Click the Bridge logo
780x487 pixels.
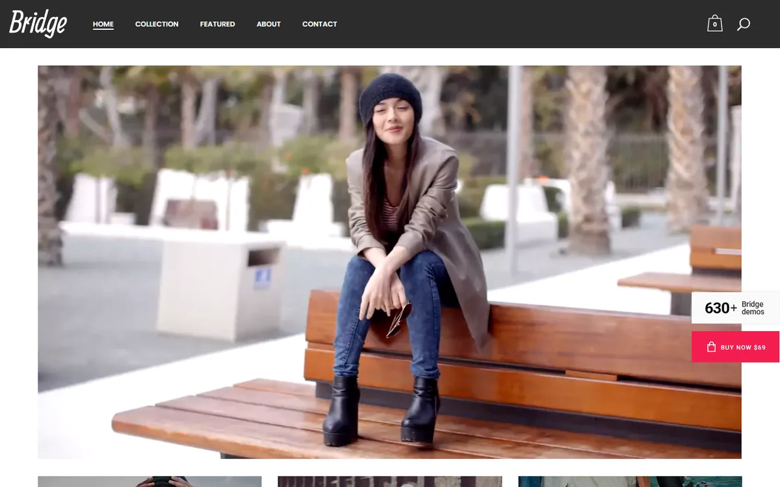38,23
